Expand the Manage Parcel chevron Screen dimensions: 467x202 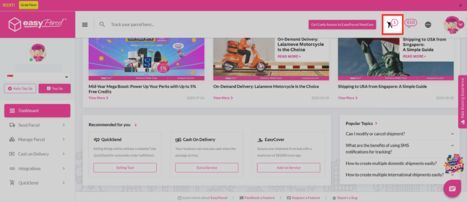64,139
